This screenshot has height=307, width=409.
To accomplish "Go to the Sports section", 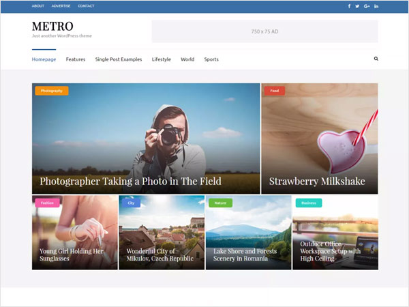I will 211,59.
